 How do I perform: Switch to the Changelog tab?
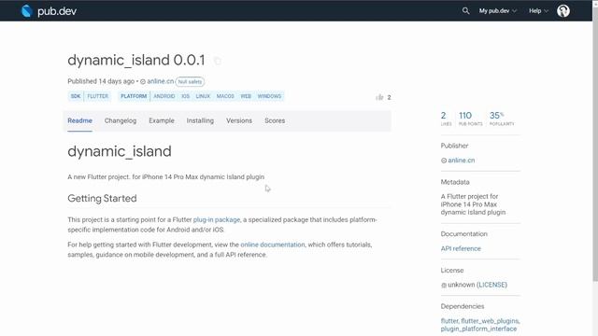(121, 120)
